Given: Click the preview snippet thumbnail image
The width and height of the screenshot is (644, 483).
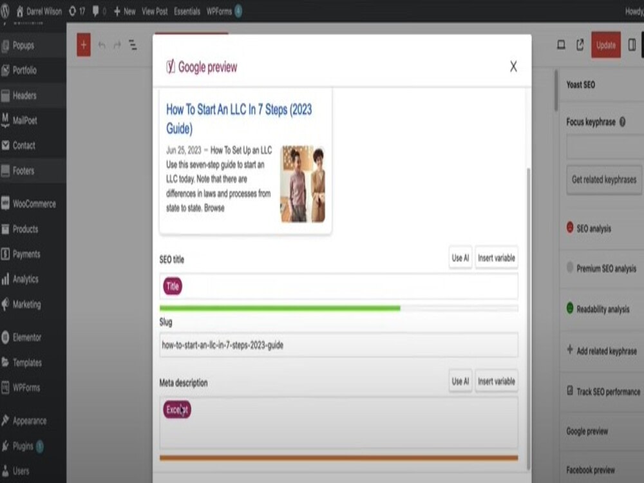Looking at the screenshot, I should [303, 184].
